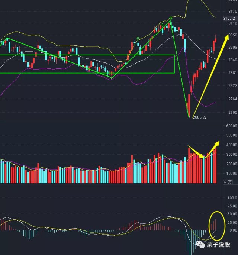Image resolution: width=238 pixels, height=255 pixels.
Task: Select the 2940 price axis label
Action: 233,60
